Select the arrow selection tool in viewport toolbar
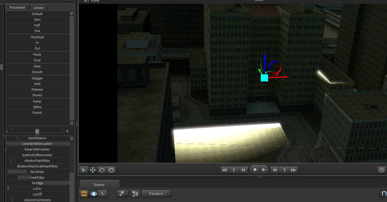The image size is (387, 202). click(84, 170)
